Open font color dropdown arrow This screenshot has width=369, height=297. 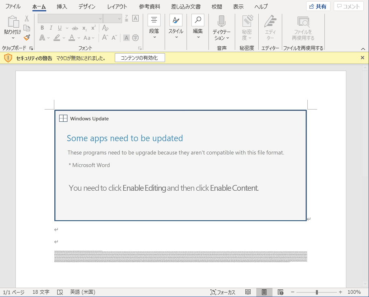79,38
